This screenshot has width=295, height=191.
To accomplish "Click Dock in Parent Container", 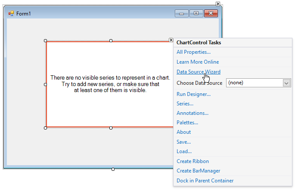I will pyautogui.click(x=205, y=181).
